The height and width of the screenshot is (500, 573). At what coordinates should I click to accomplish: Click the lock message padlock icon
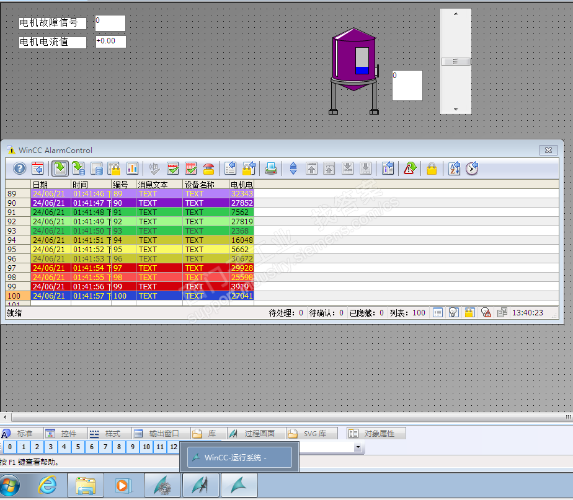pyautogui.click(x=432, y=169)
